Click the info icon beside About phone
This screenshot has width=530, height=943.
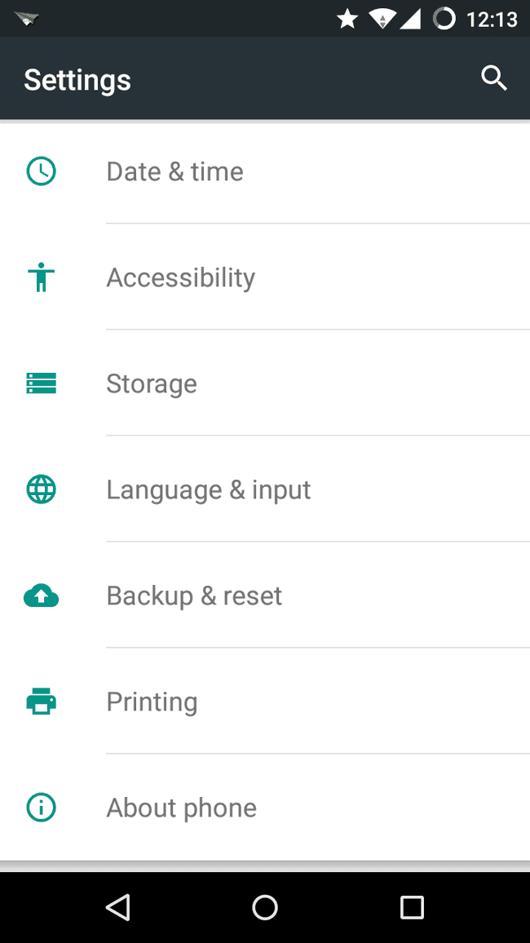[41, 808]
